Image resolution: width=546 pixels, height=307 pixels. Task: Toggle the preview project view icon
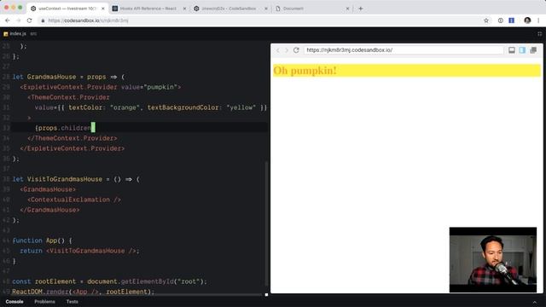[522, 50]
